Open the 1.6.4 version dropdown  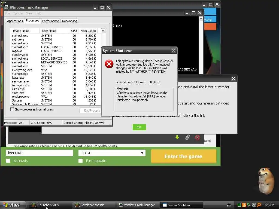point(112,153)
